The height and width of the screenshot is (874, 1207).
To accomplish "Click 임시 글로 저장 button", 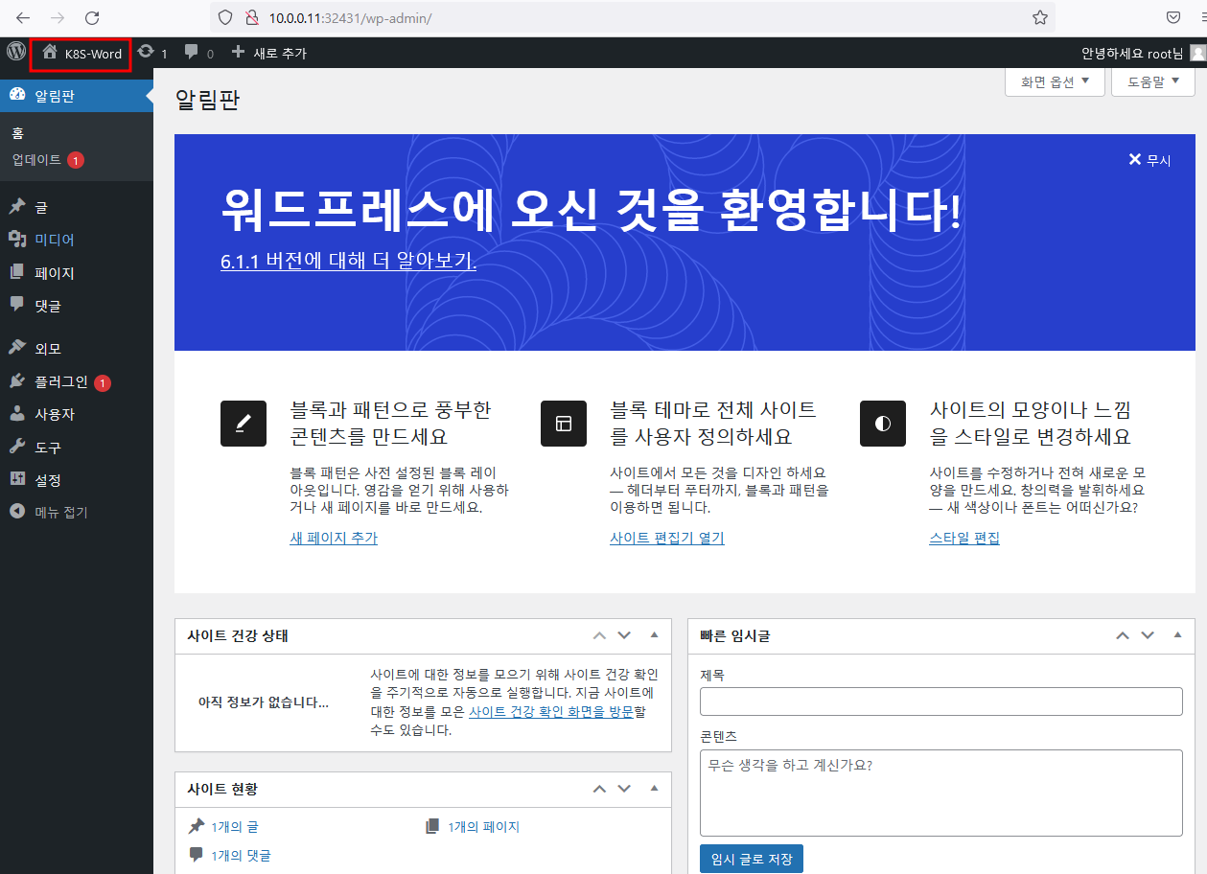I will click(x=752, y=860).
